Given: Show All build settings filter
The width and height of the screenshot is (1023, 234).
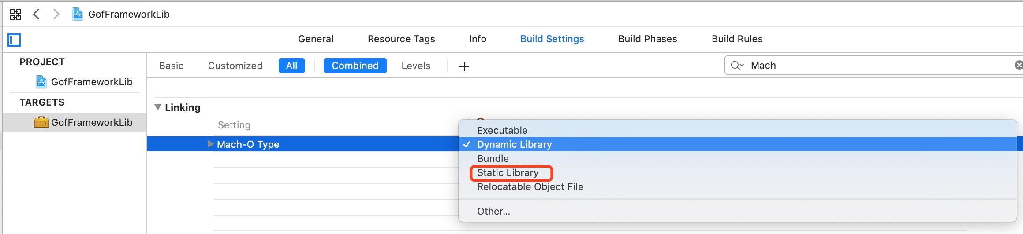Looking at the screenshot, I should click(x=292, y=66).
